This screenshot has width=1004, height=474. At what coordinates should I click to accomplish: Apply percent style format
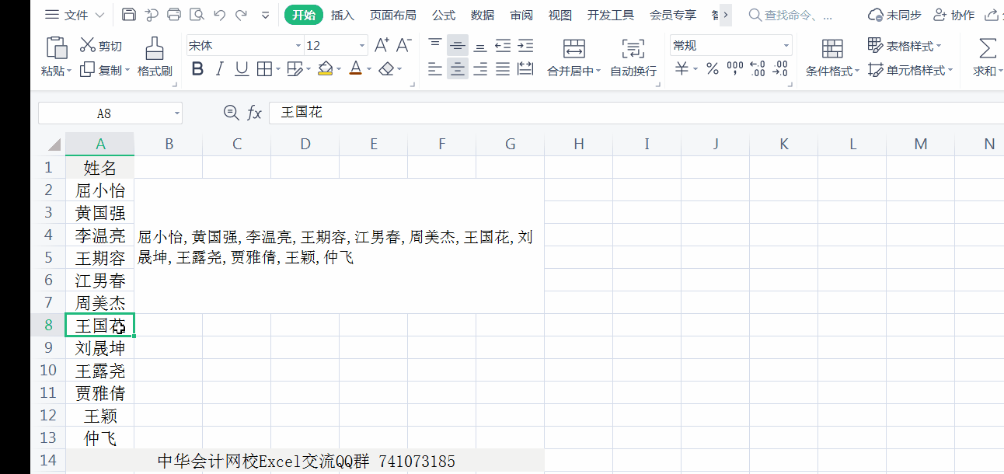click(713, 69)
